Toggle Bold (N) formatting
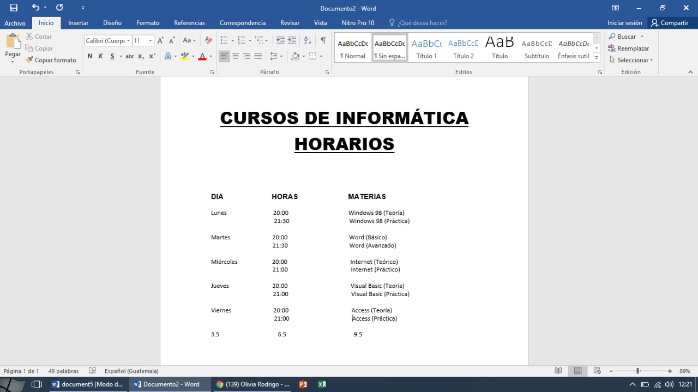The width and height of the screenshot is (698, 392). point(90,56)
